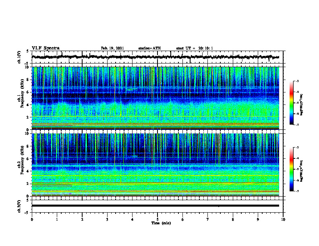
Task: Click the ch.1 voltage waveform trace
Action: point(155,57)
